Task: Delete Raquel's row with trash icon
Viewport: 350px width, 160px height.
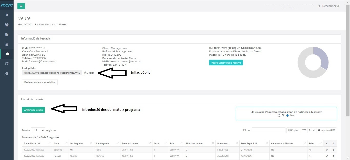Action: tap(333, 156)
